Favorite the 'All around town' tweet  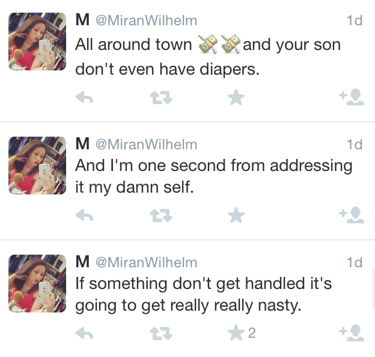tap(236, 98)
